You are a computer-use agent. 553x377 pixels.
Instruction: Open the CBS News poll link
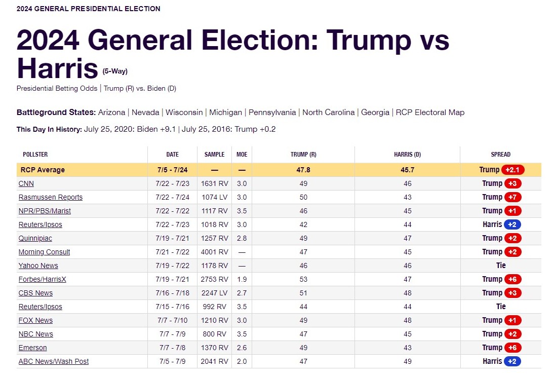pyautogui.click(x=35, y=293)
